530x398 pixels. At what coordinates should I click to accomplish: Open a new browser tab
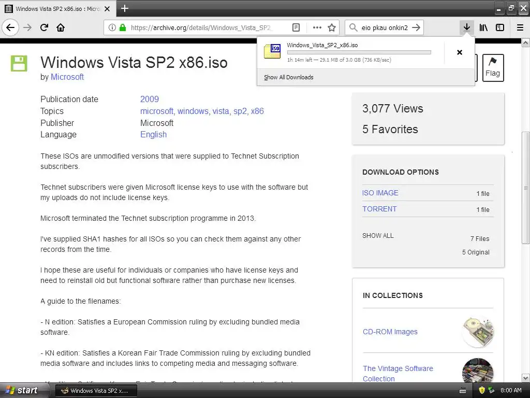click(x=124, y=8)
